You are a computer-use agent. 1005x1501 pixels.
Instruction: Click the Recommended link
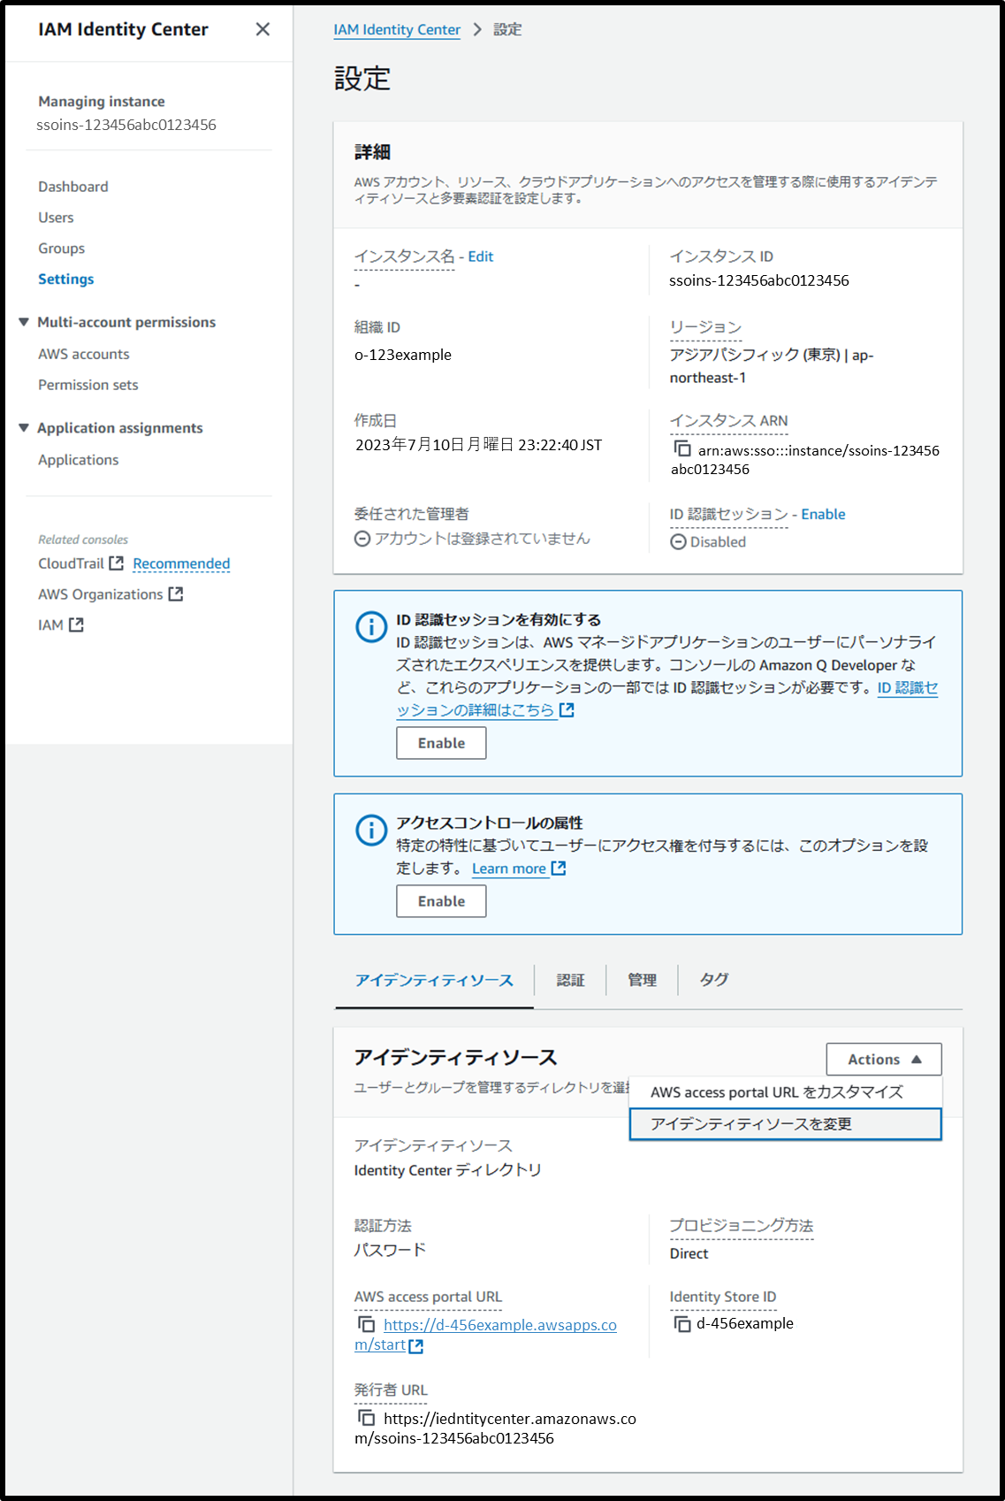pos(181,563)
